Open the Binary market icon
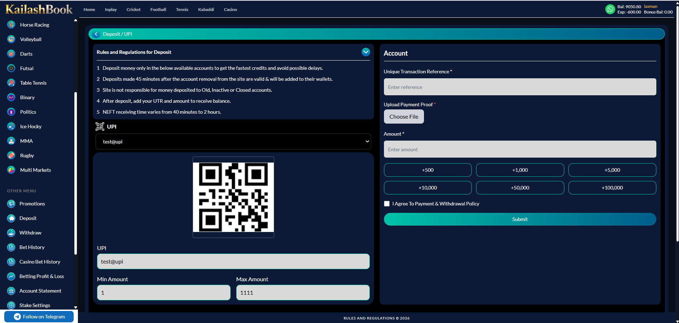This screenshot has height=323, width=679. tap(11, 97)
